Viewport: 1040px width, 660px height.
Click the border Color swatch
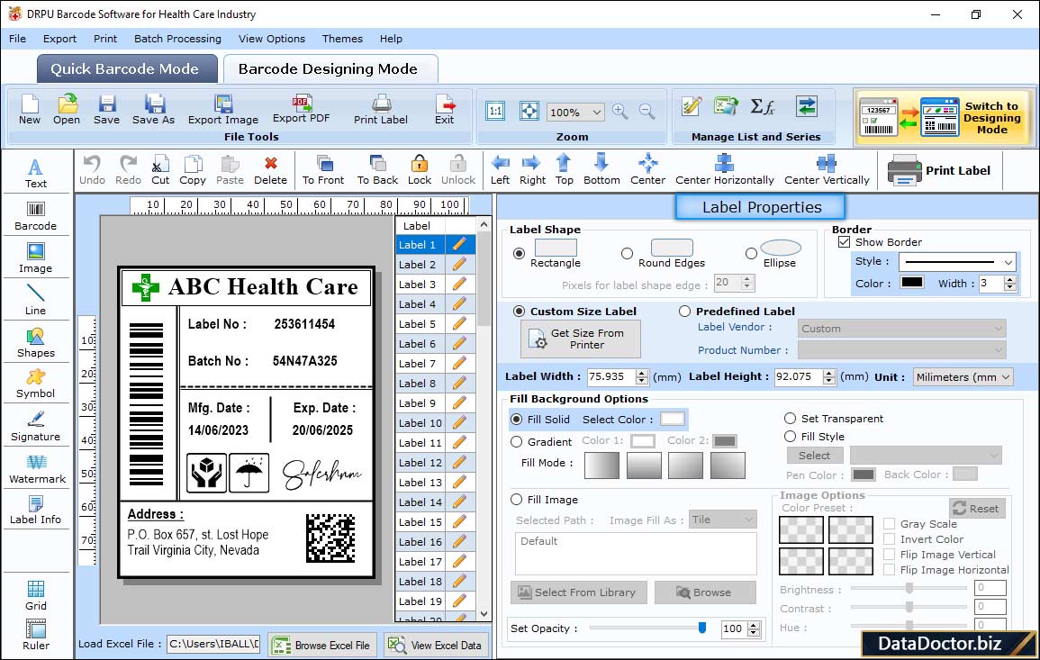[x=912, y=283]
